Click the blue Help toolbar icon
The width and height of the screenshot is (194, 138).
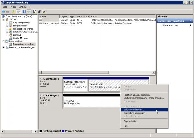pos(24,12)
